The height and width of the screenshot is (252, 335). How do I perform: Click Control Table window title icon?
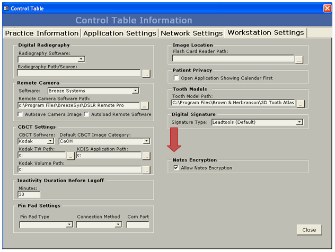point(6,8)
